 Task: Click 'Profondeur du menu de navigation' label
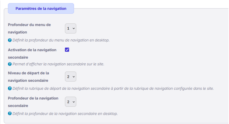(x=29, y=28)
